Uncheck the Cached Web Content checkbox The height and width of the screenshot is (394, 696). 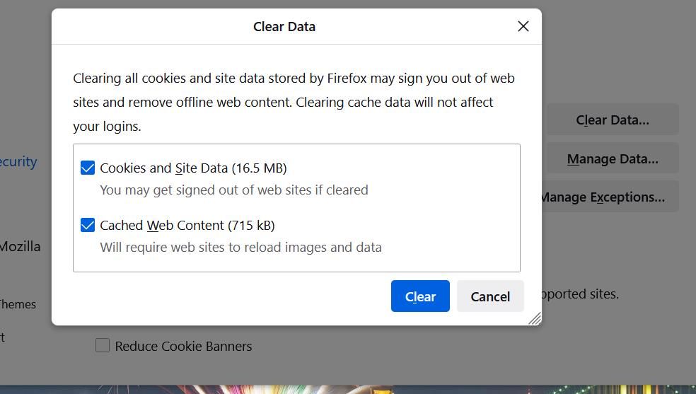[88, 225]
